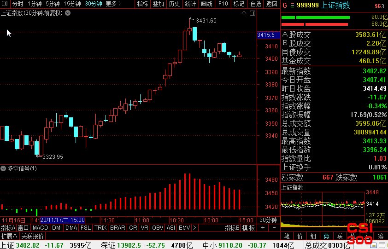Select the 指标A indicator group
This screenshot has width=388, height=249.
(8, 228)
